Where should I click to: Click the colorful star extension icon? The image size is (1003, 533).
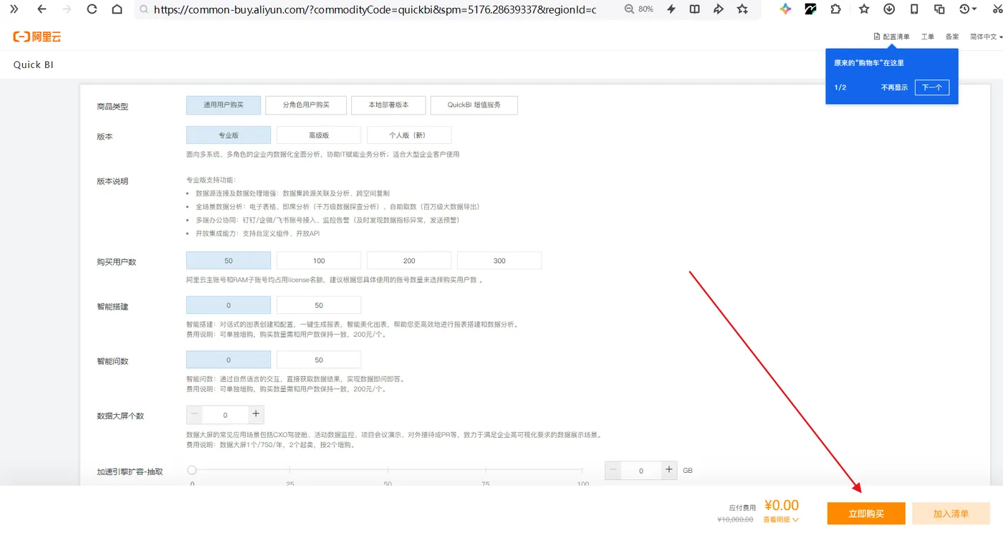(785, 9)
